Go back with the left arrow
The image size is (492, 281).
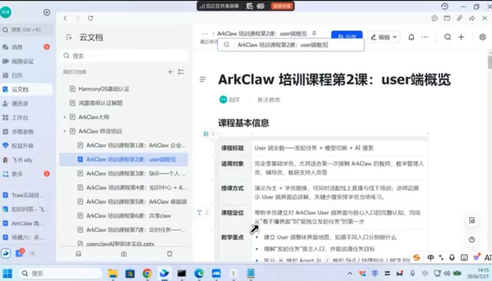tap(65, 18)
